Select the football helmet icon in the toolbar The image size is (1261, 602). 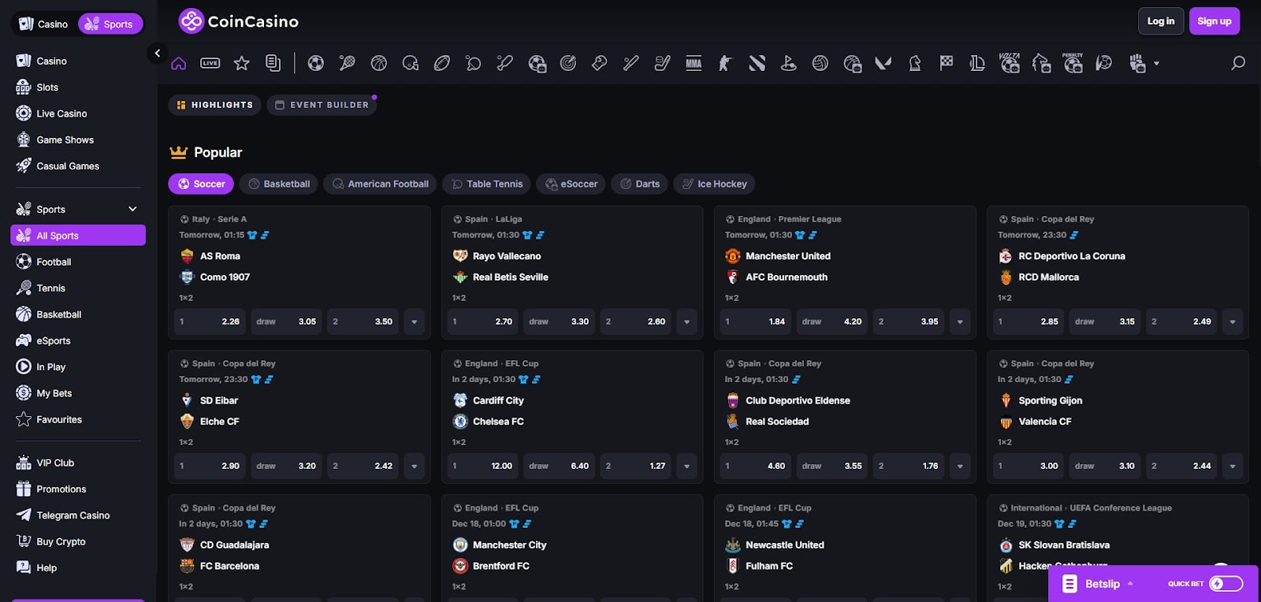411,63
